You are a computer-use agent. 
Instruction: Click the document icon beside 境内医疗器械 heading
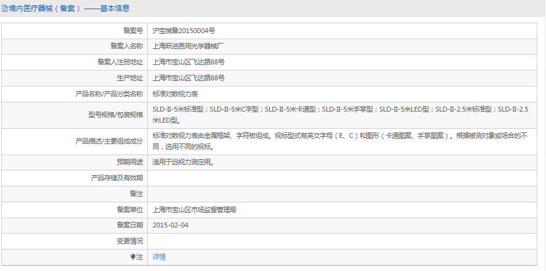coord(5,9)
